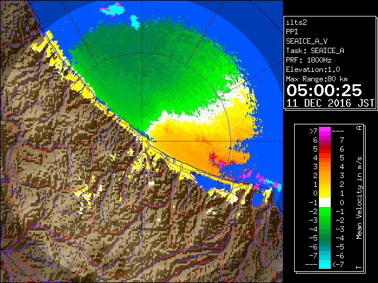The height and width of the screenshot is (283, 378).
Task: Select the Elevation:1.0 entry
Action: (313, 70)
